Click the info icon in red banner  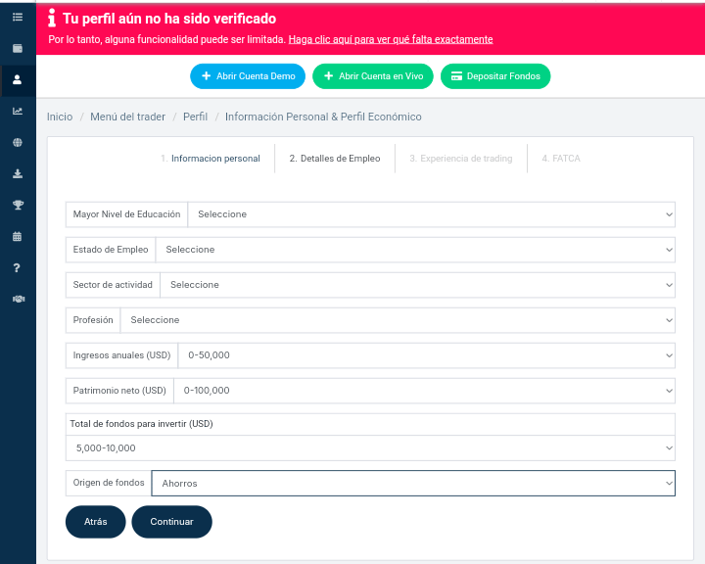coord(52,18)
